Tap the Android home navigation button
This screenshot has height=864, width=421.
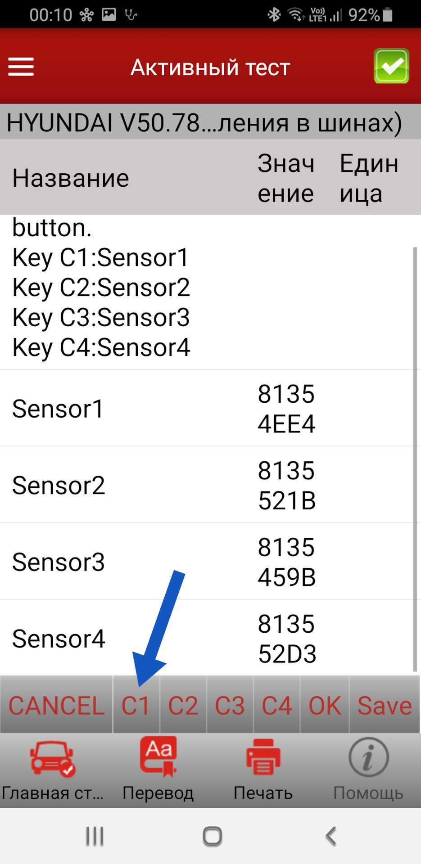(212, 836)
